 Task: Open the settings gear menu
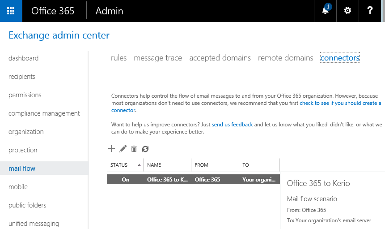click(x=347, y=11)
